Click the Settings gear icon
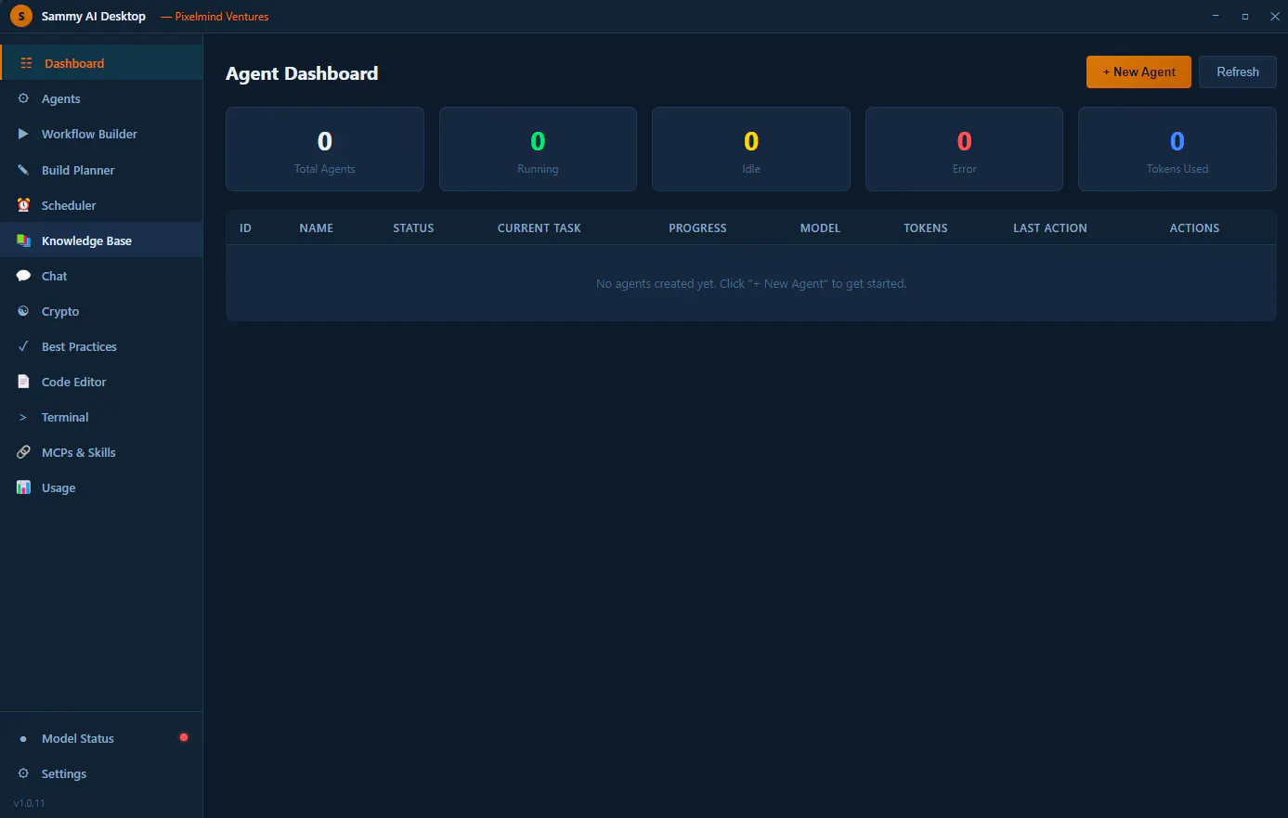1288x818 pixels. click(x=23, y=773)
